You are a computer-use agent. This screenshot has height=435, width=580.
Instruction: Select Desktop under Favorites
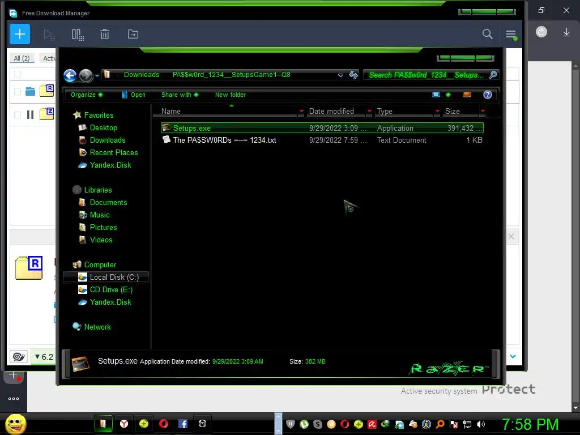pos(104,127)
